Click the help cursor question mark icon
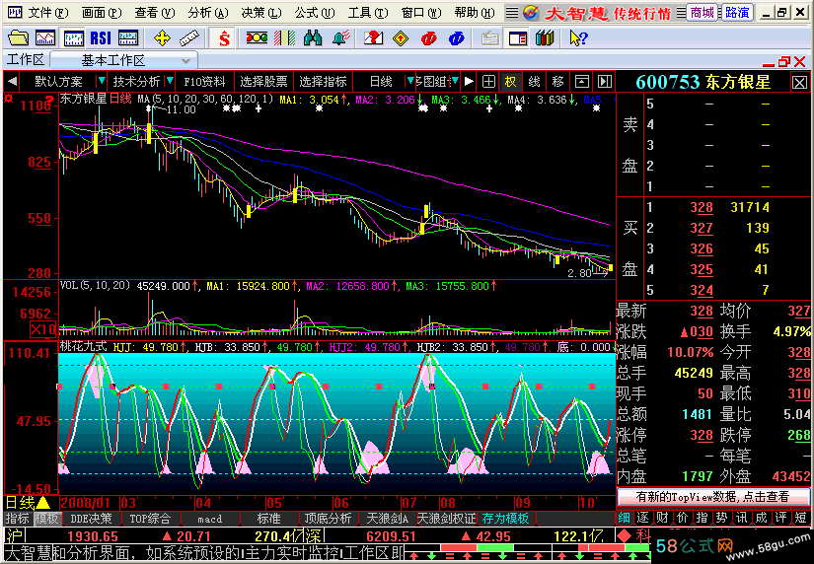 pyautogui.click(x=578, y=37)
